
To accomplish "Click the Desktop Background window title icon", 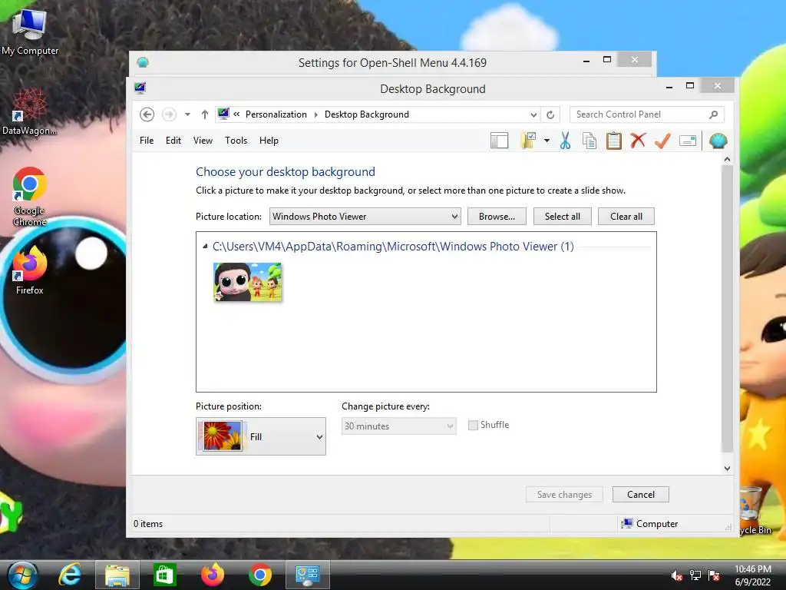I will [x=140, y=88].
